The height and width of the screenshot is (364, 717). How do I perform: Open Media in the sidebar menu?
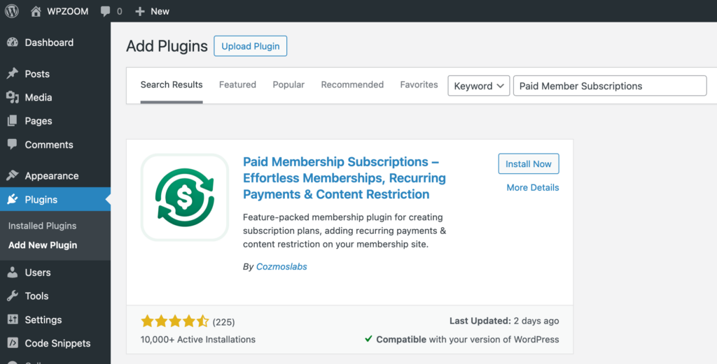39,98
